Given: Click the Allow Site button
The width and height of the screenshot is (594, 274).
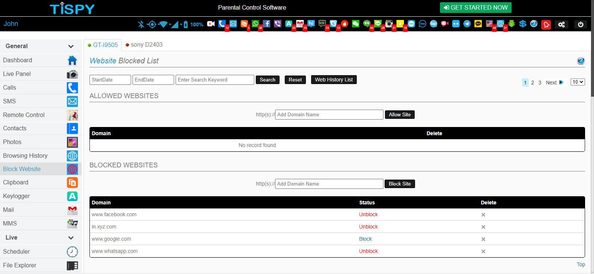Looking at the screenshot, I should 400,114.
